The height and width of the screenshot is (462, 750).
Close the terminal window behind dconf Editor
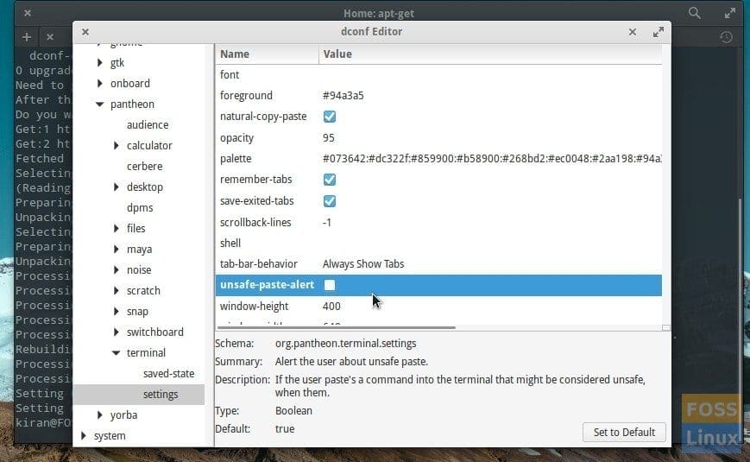pyautogui.click(x=28, y=13)
